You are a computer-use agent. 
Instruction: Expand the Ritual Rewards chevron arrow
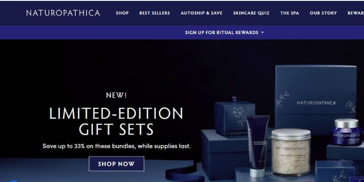click(x=263, y=32)
